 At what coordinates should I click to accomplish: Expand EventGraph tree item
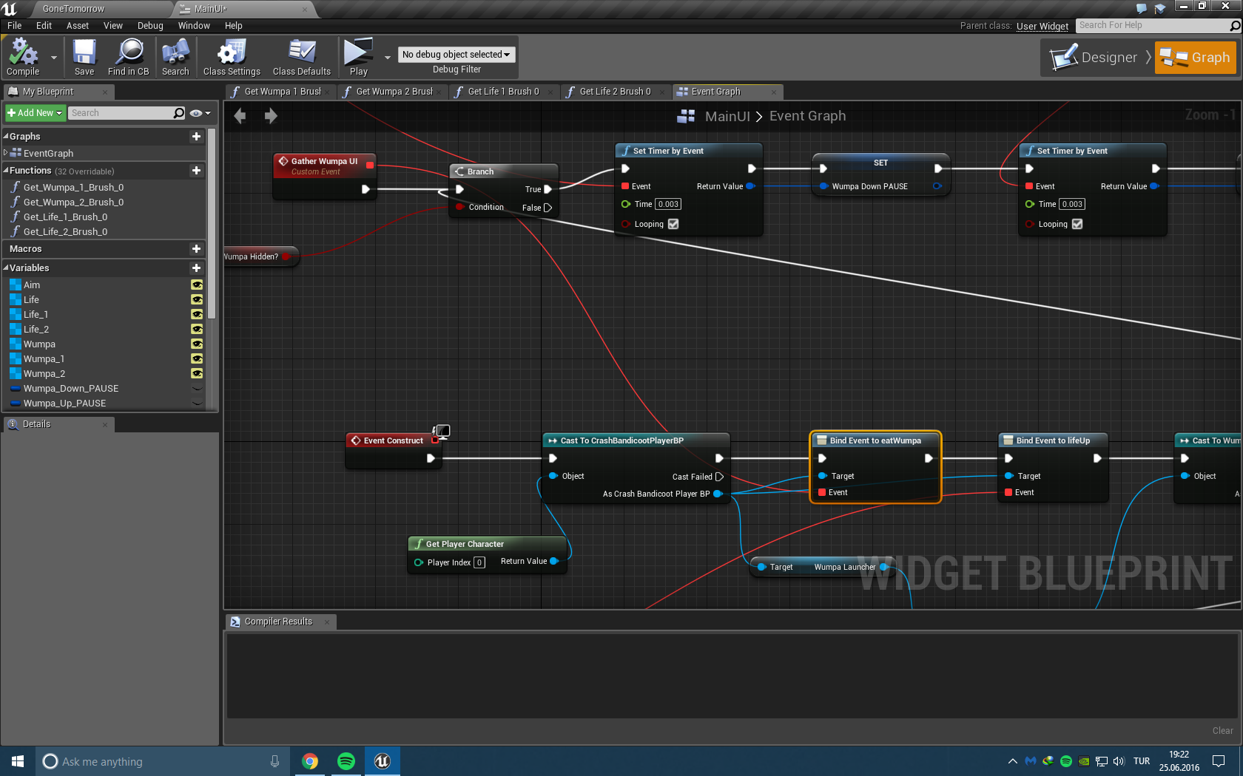pos(6,153)
